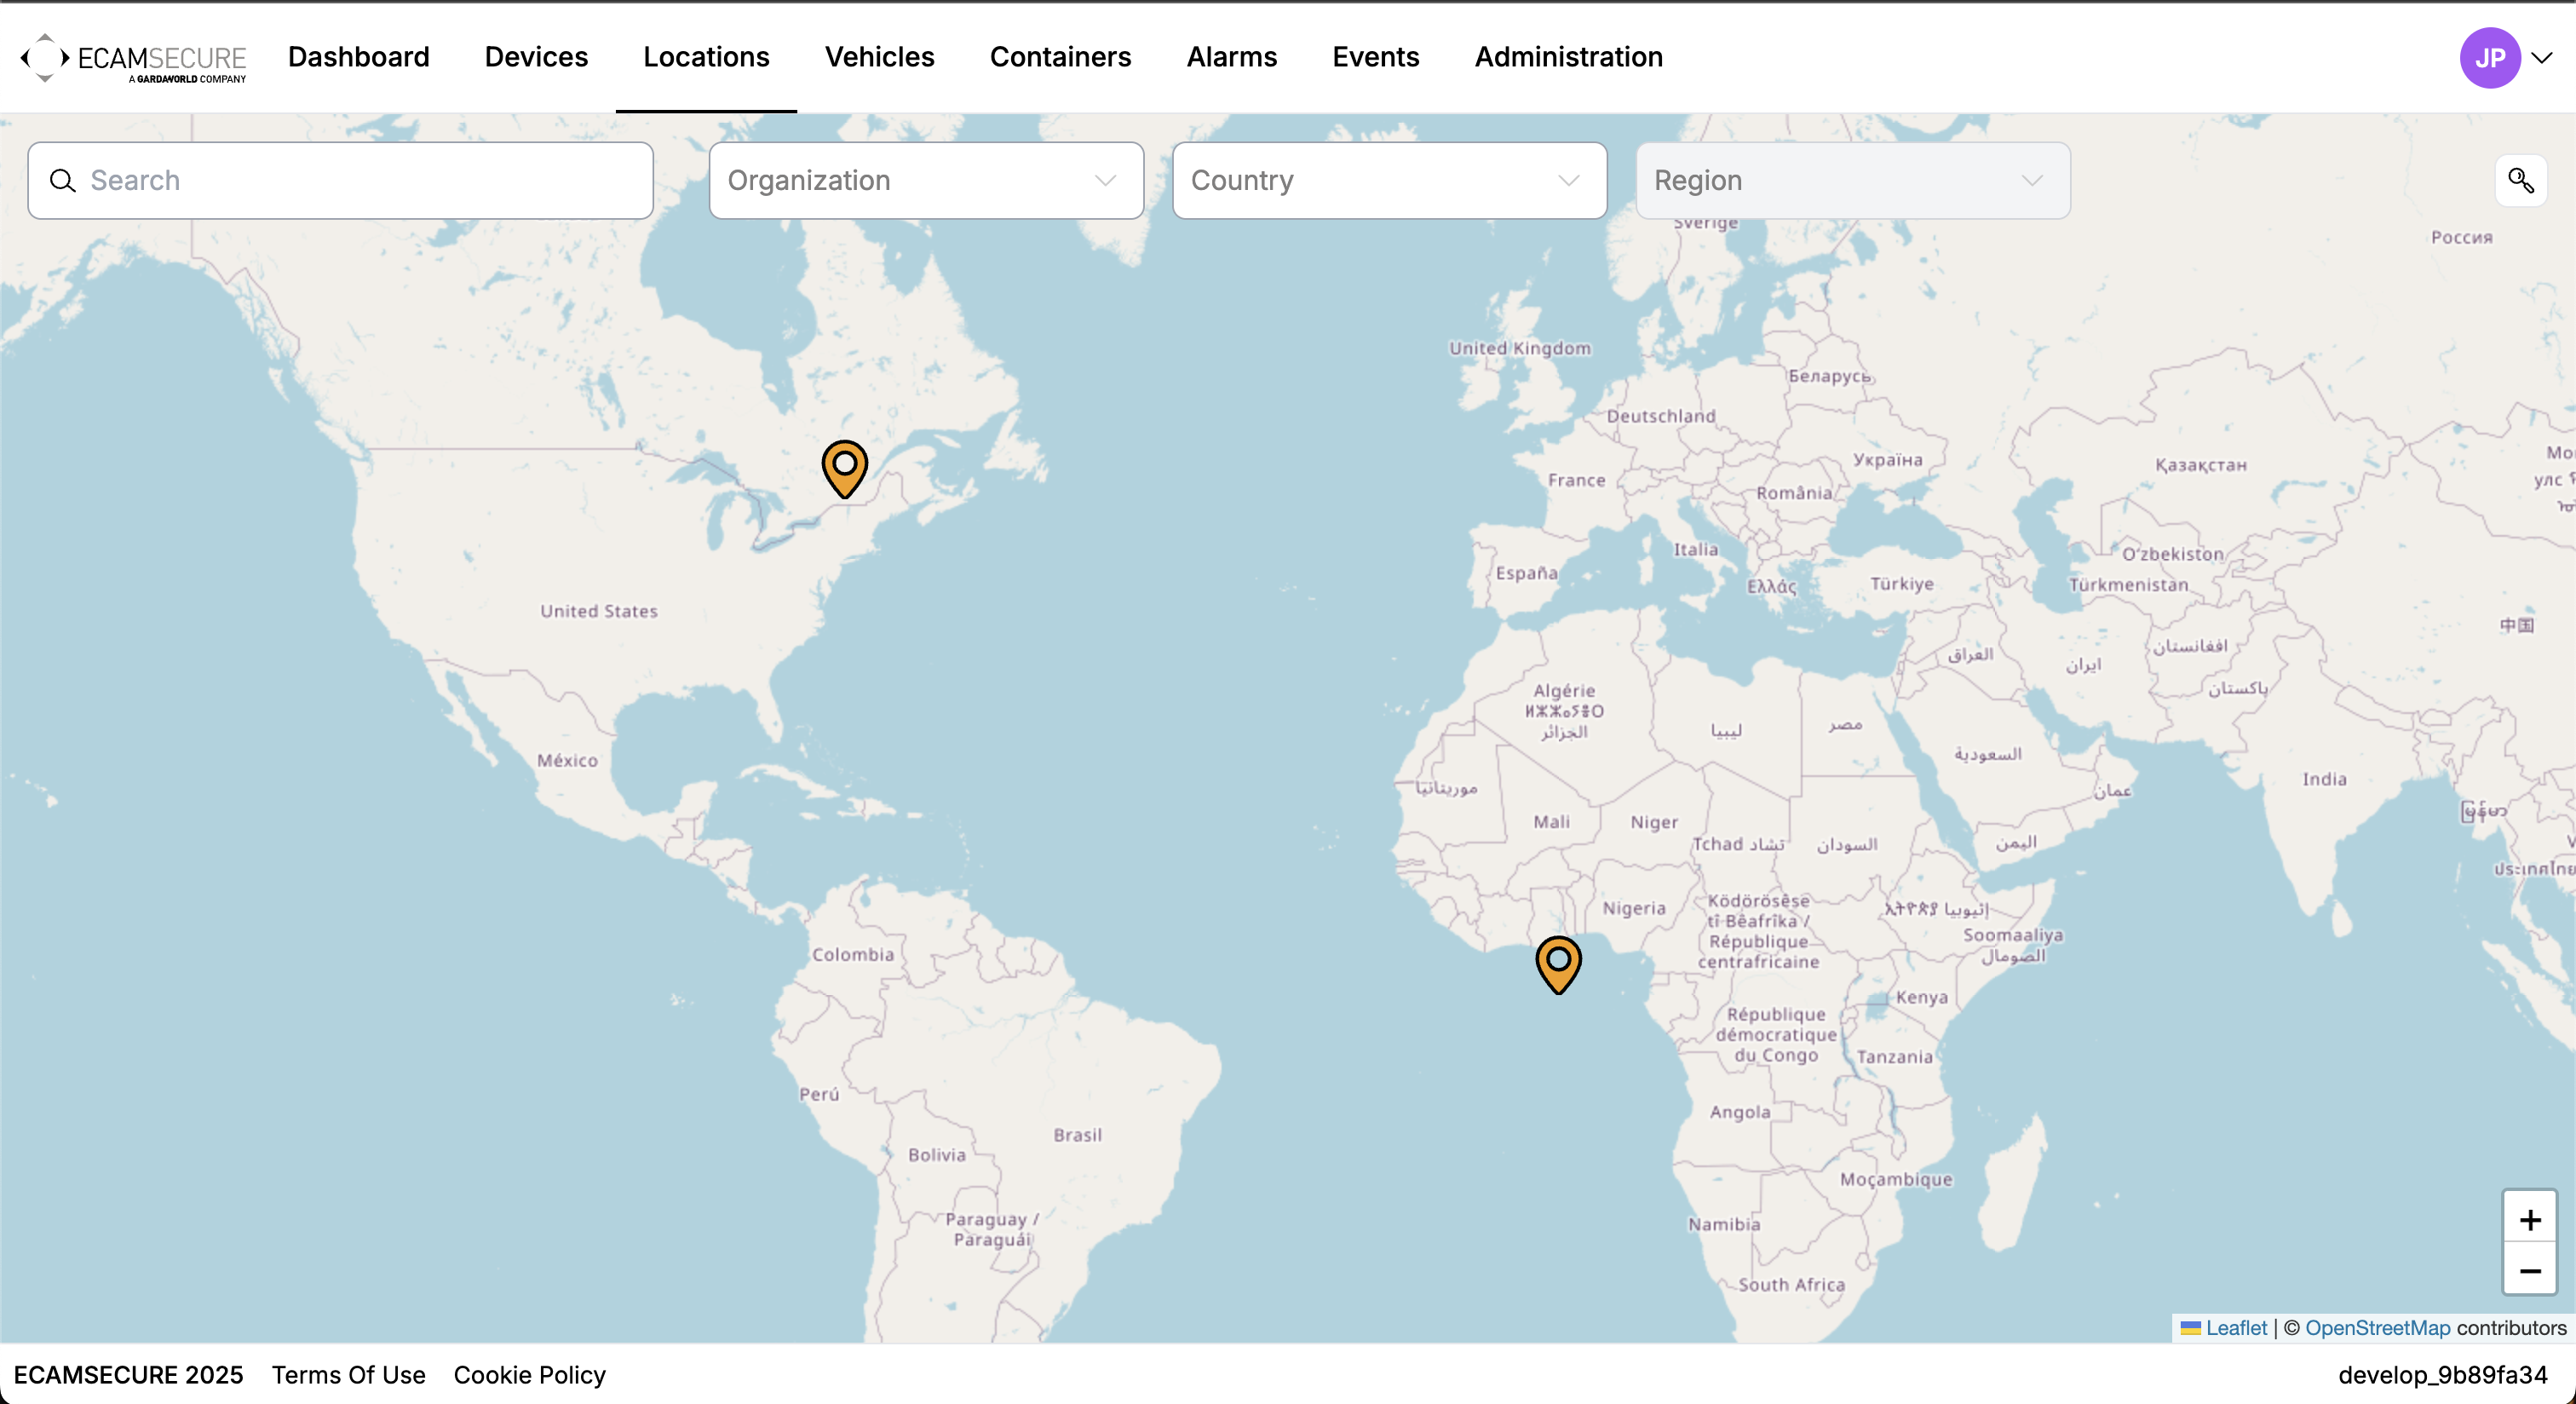Open the Cookie Policy link
Viewport: 2576px width, 1404px height.
coord(529,1374)
